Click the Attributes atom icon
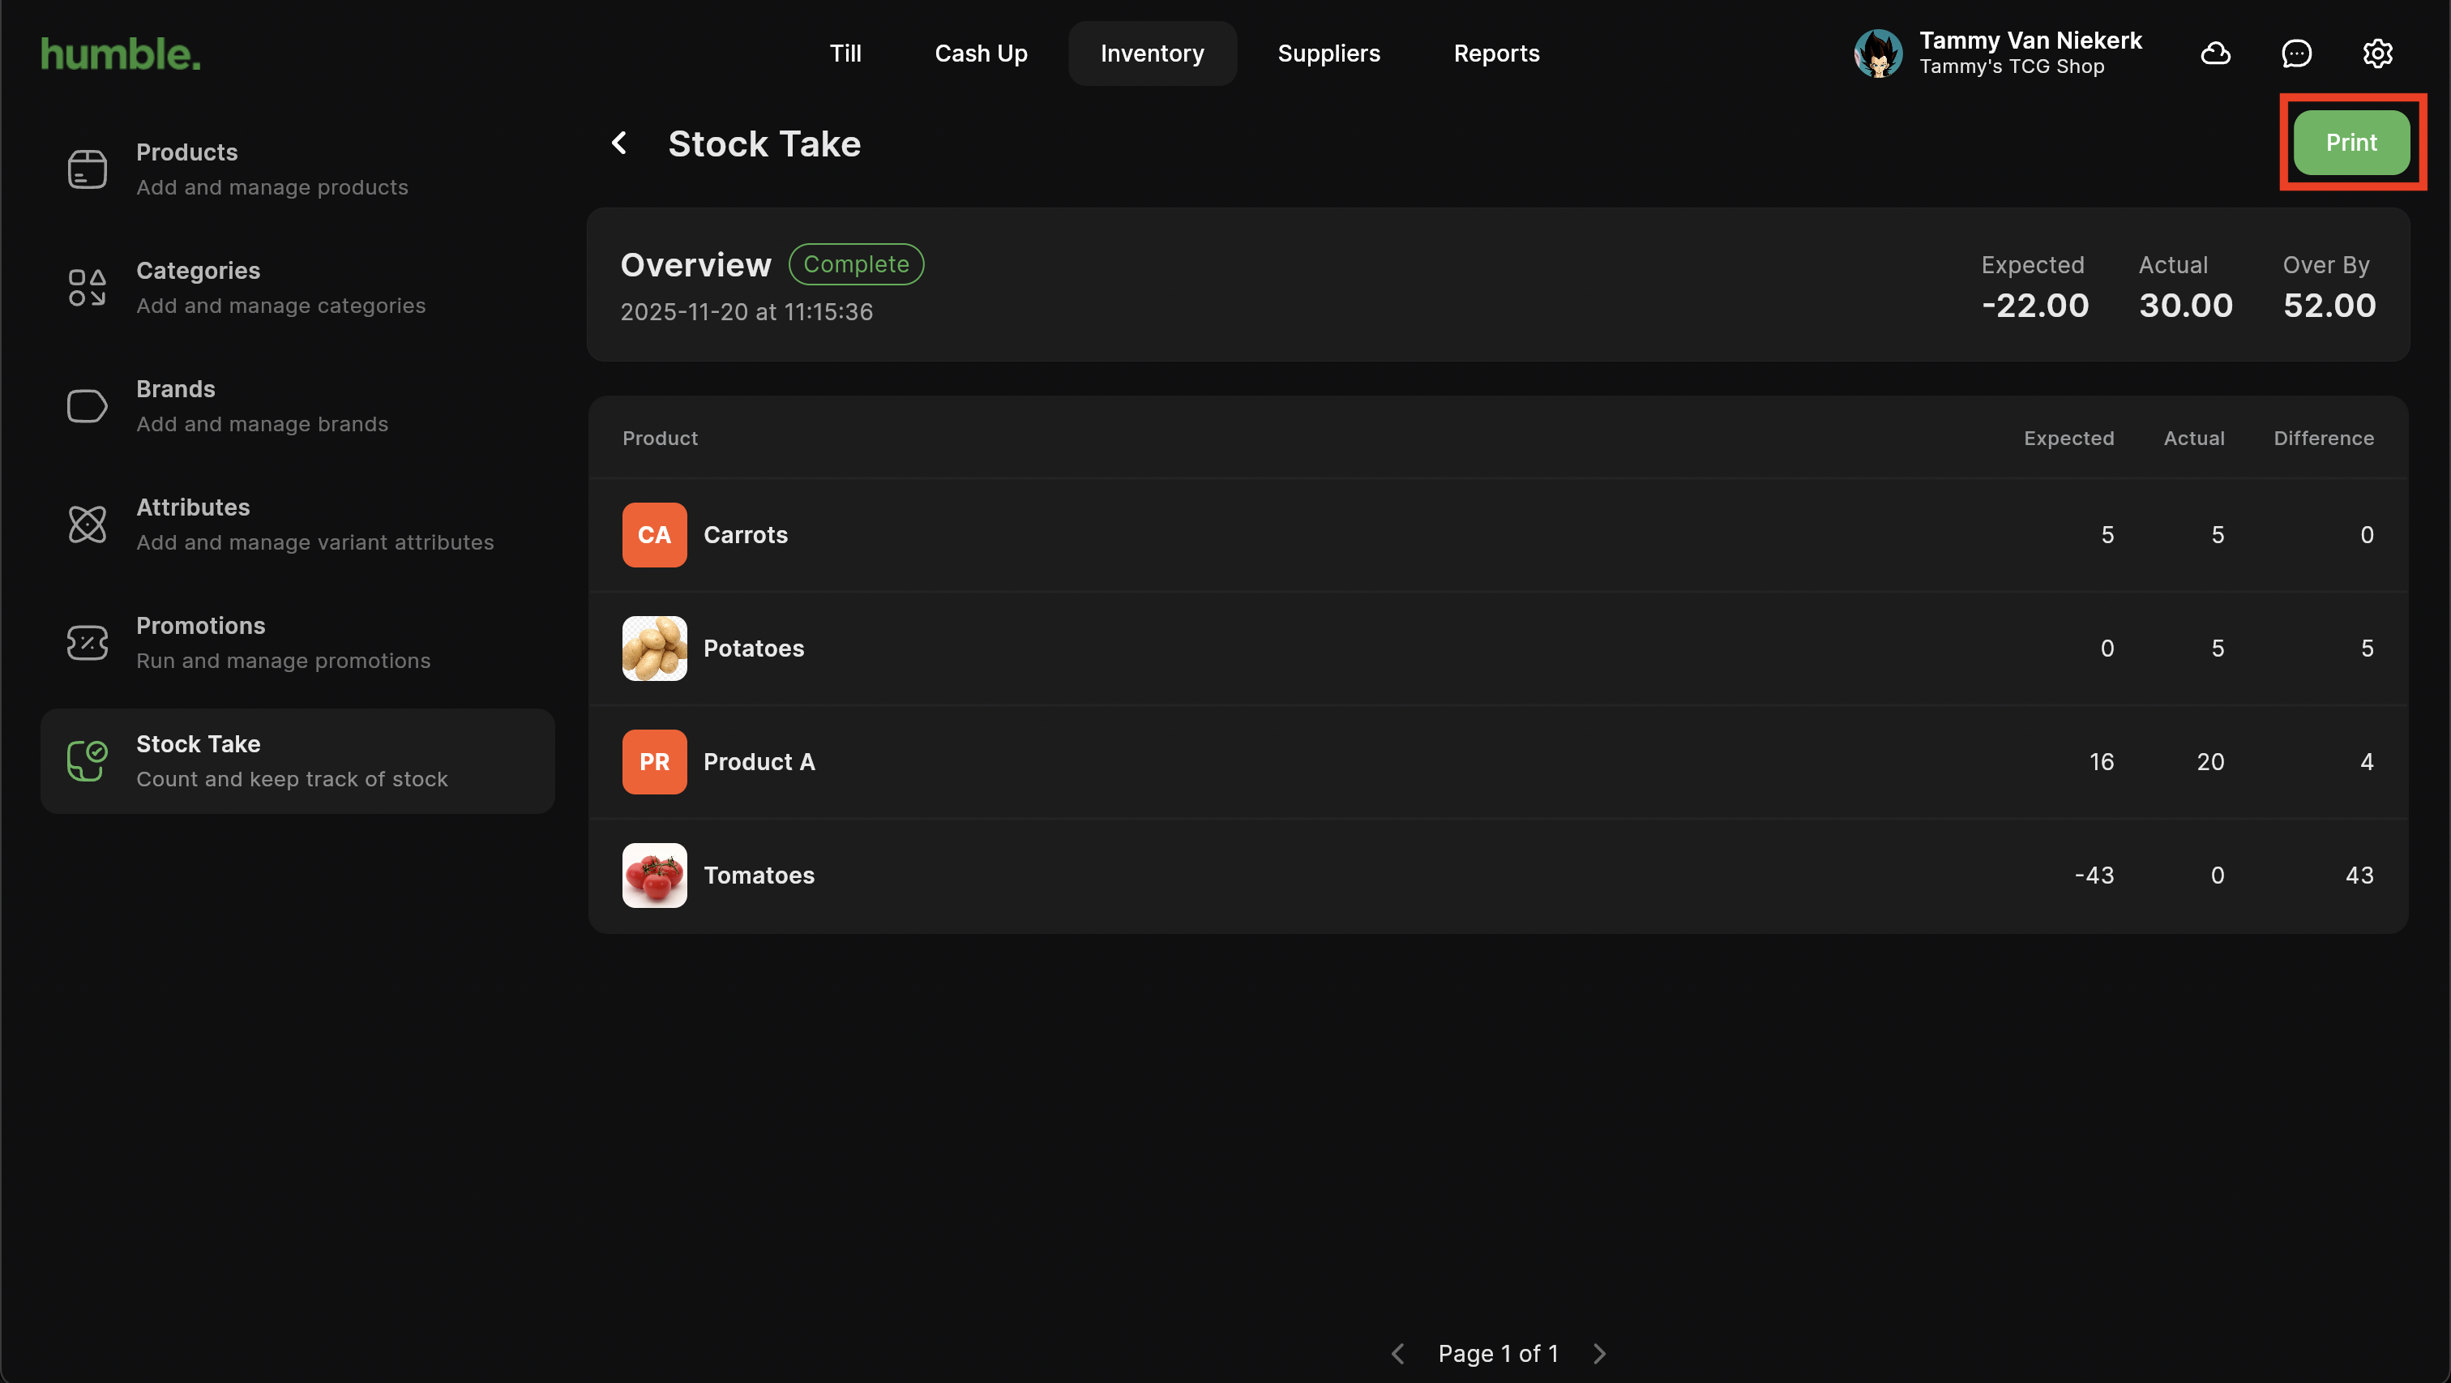Screen dimensions: 2451x1383 [87, 525]
